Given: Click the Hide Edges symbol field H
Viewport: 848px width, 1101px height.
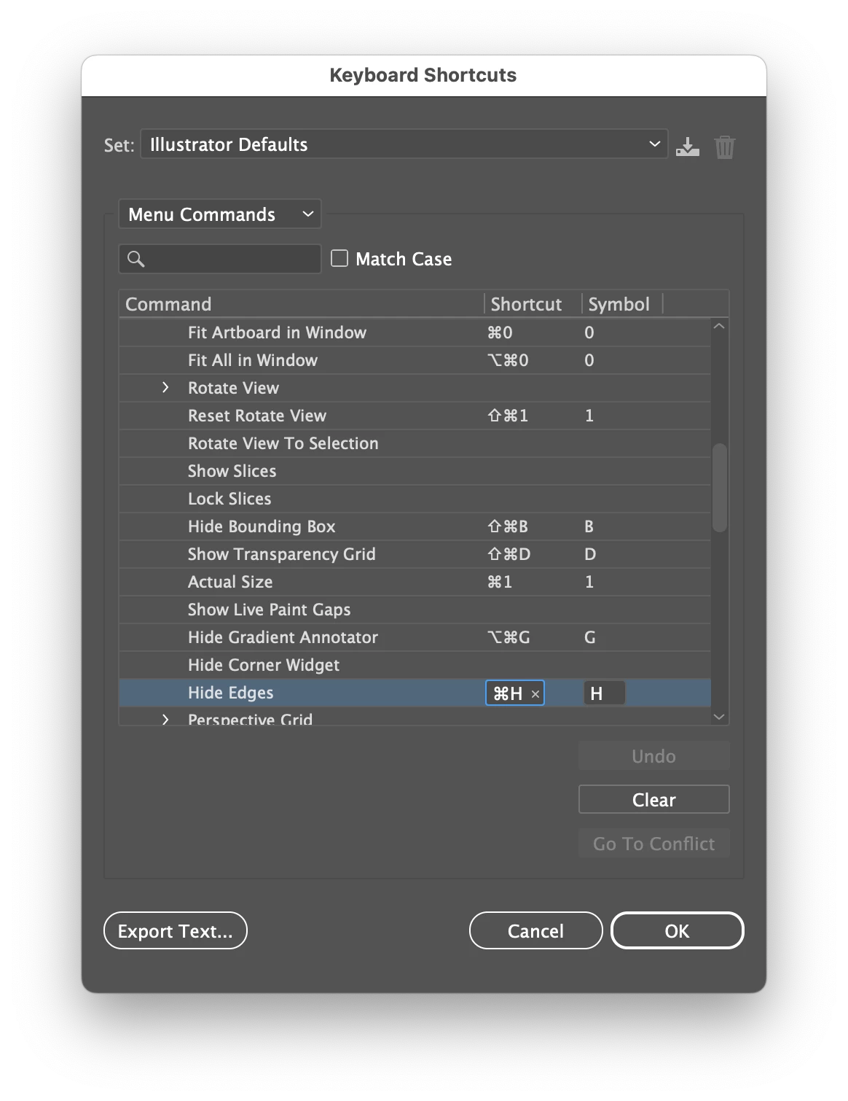Looking at the screenshot, I should pos(604,693).
